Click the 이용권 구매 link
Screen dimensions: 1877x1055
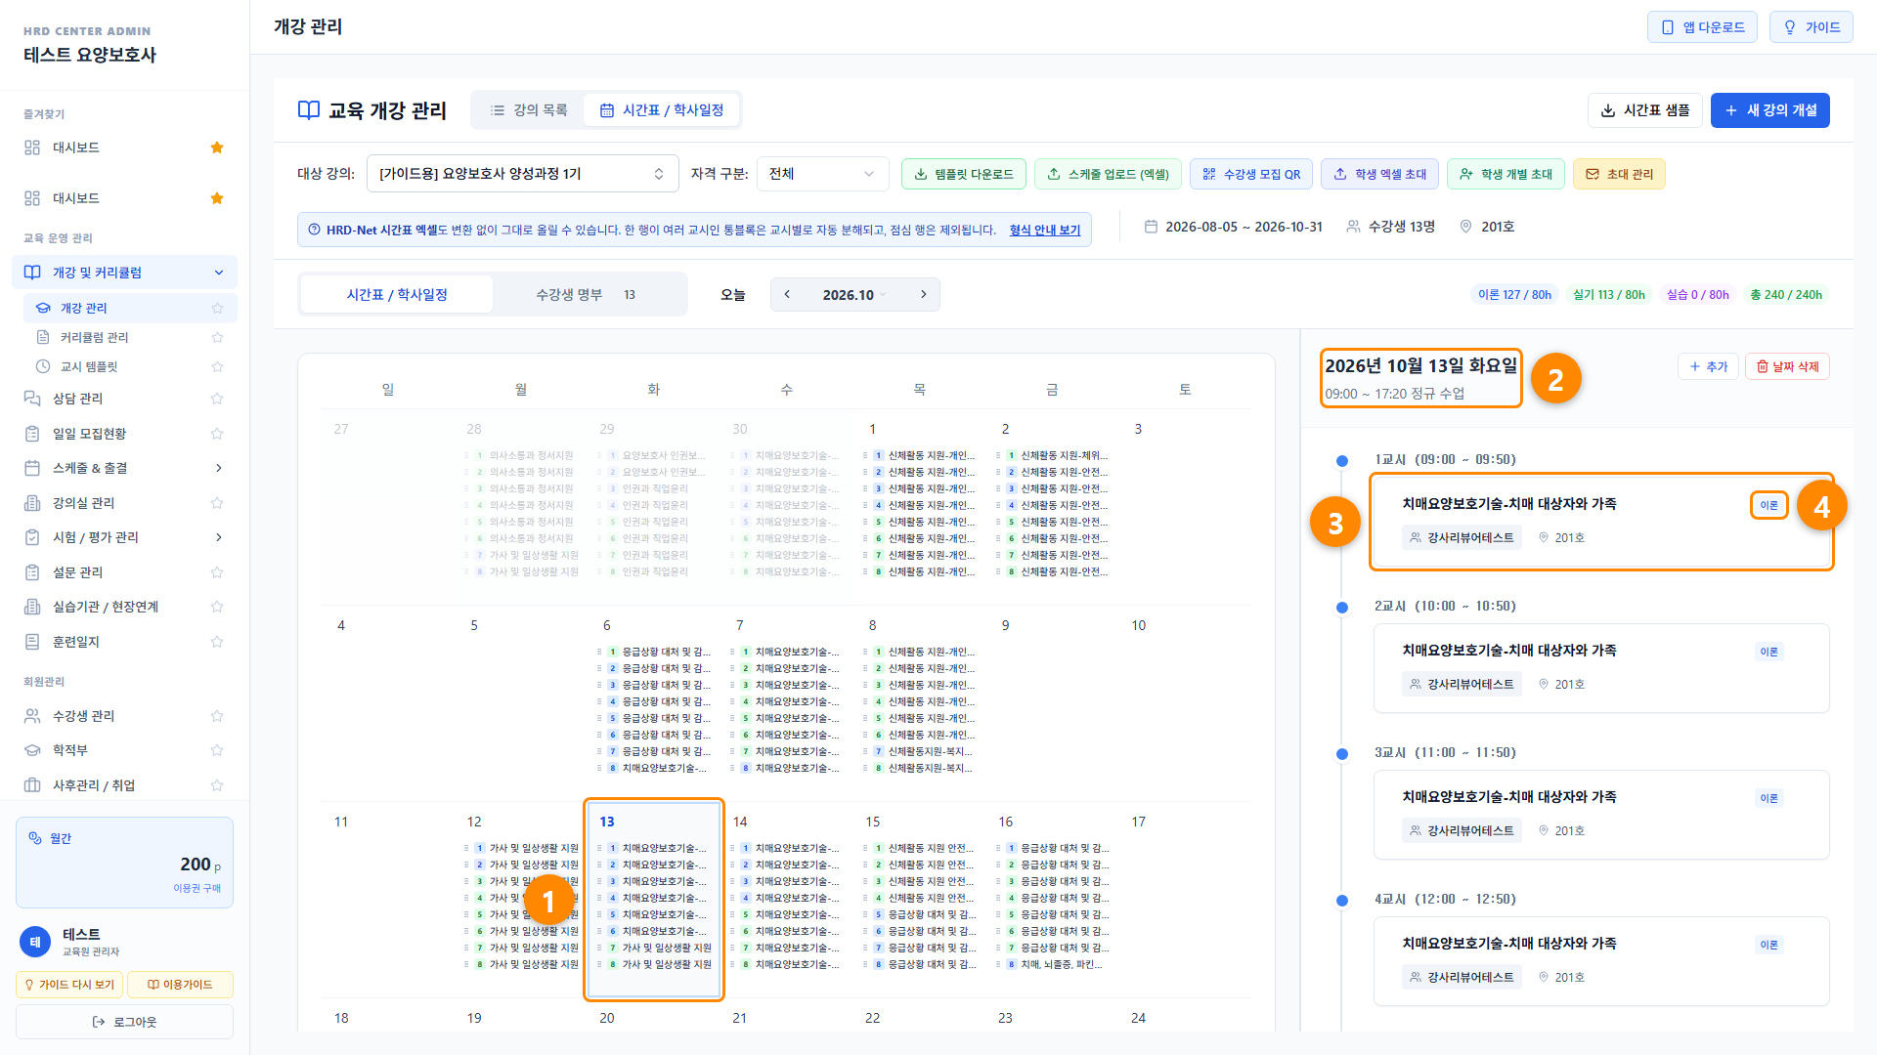click(196, 888)
